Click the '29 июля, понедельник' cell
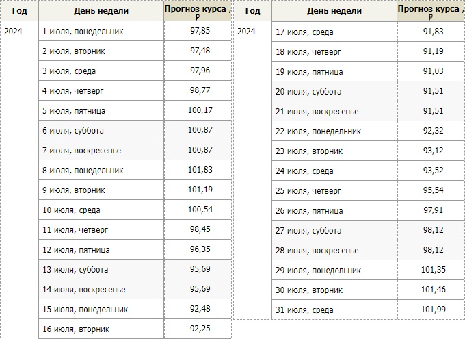Image resolution: width=465 pixels, height=339 pixels. 318,271
